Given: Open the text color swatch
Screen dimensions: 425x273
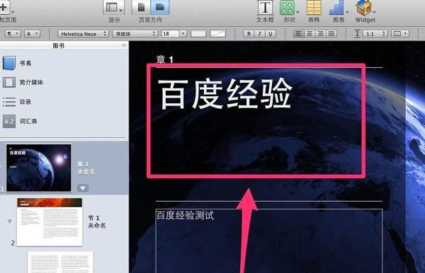Looking at the screenshot, I should click(x=198, y=34).
